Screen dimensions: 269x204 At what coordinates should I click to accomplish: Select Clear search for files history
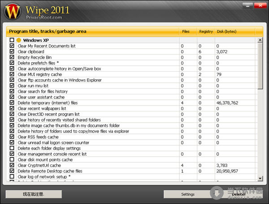132,91
